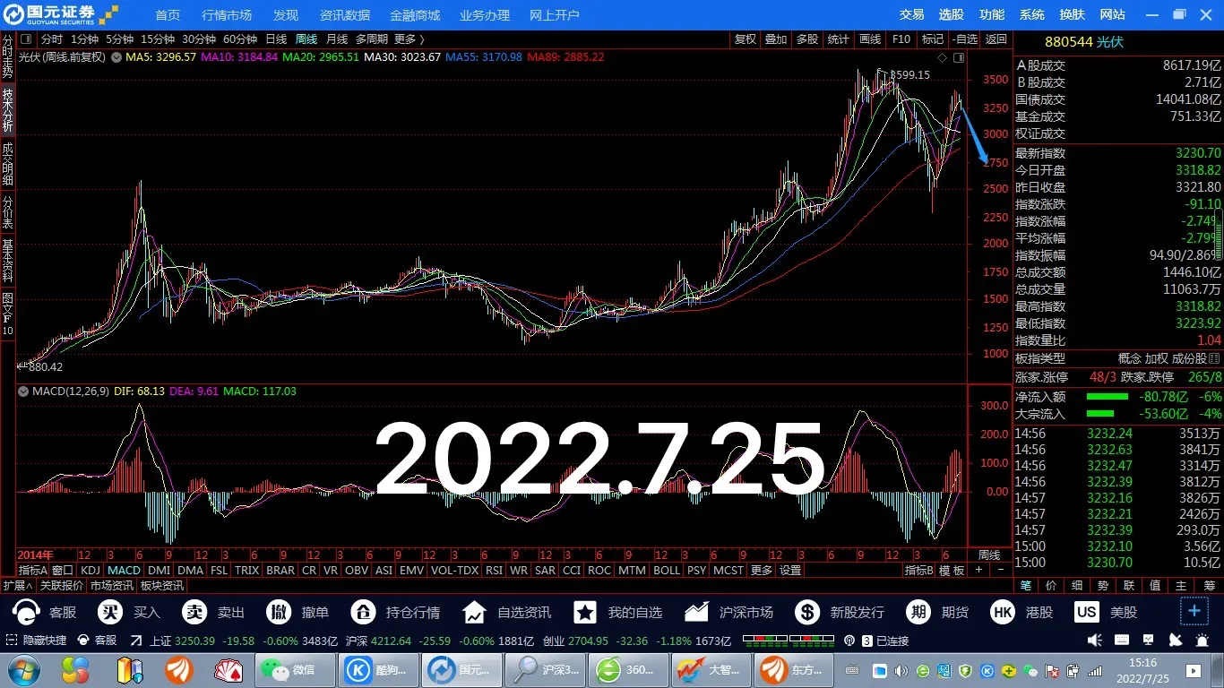The height and width of the screenshot is (688, 1224).
Task: Expand 更多 indicators list
Action: [x=761, y=570]
